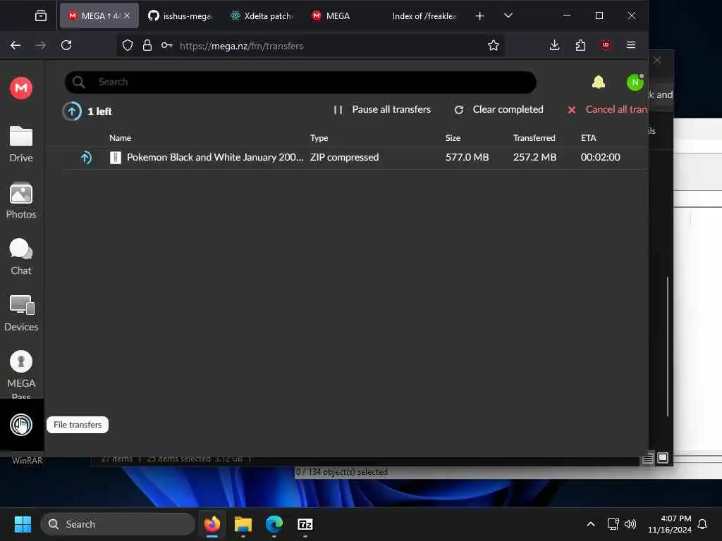Click the ZIP compressed type cell
This screenshot has height=541, width=722.
tap(344, 157)
